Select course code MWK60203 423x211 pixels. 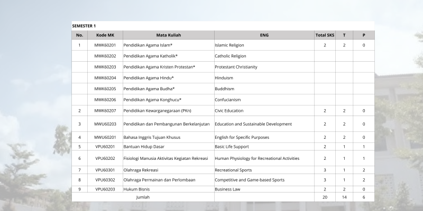pyautogui.click(x=105, y=67)
